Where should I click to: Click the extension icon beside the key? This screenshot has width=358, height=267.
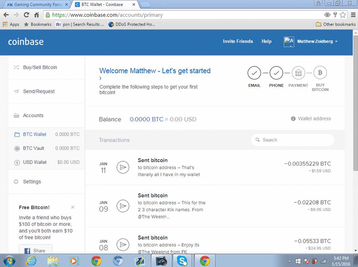click(x=327, y=15)
